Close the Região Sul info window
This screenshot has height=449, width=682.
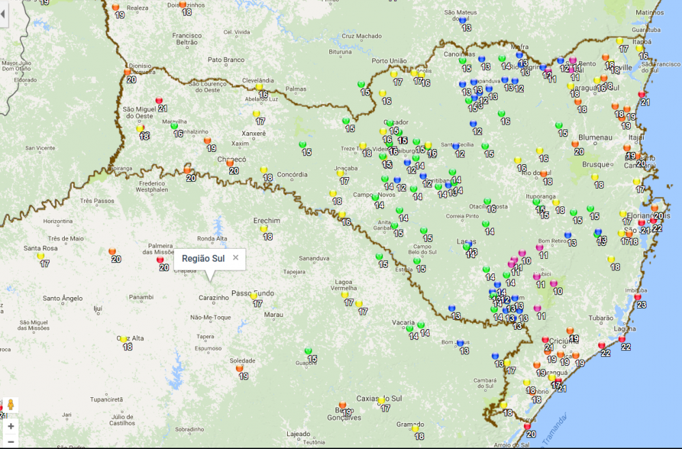(x=235, y=258)
